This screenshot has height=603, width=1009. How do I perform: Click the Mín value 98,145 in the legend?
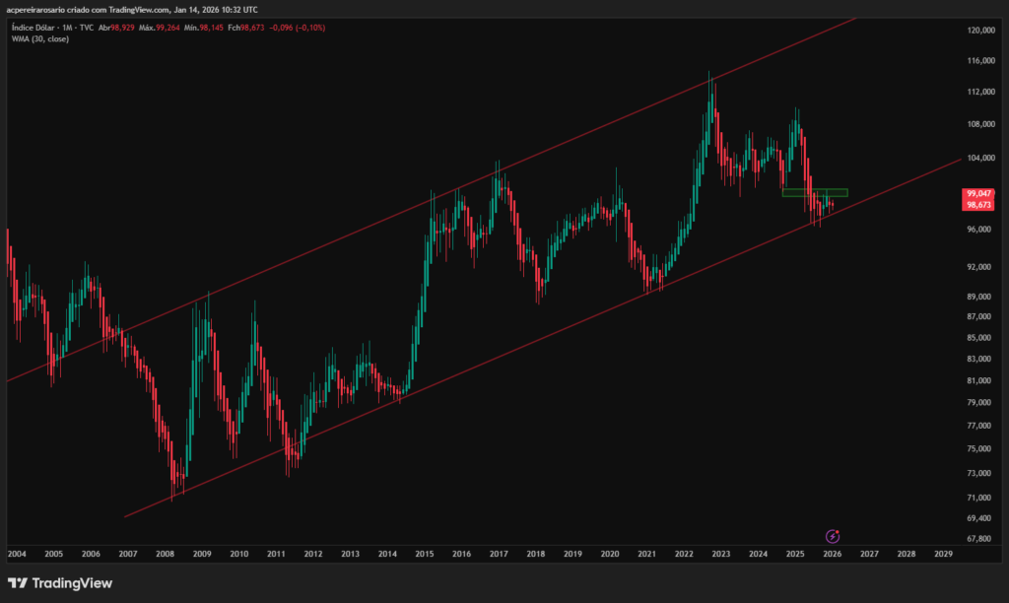(x=211, y=28)
